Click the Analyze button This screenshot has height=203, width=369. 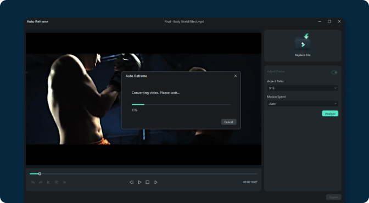(330, 114)
